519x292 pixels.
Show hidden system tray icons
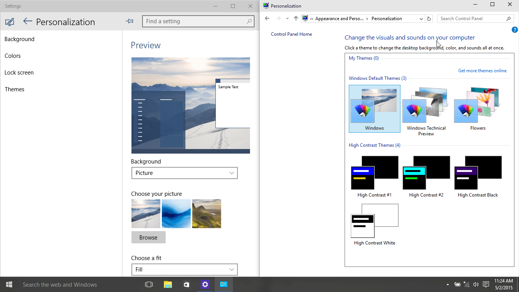(448, 284)
